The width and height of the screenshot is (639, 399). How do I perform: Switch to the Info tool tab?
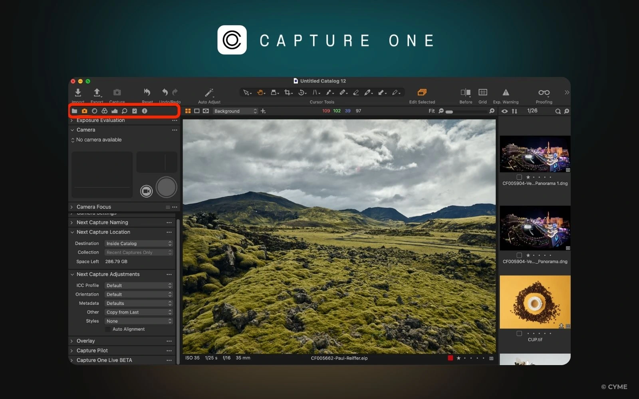144,111
